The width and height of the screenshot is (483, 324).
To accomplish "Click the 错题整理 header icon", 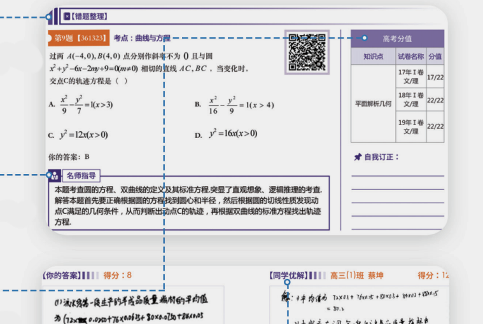I will click(x=67, y=17).
